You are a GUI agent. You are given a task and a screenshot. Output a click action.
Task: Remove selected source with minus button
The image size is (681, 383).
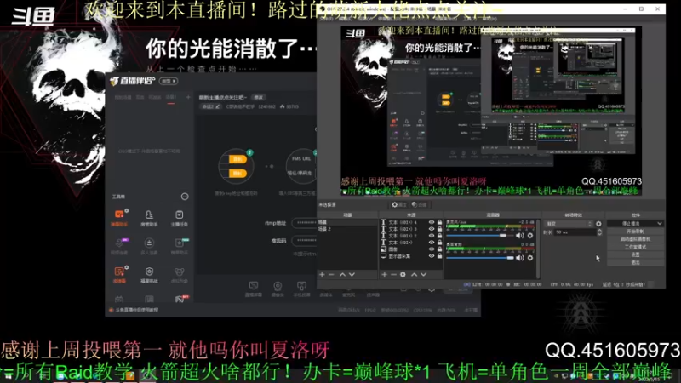click(393, 274)
